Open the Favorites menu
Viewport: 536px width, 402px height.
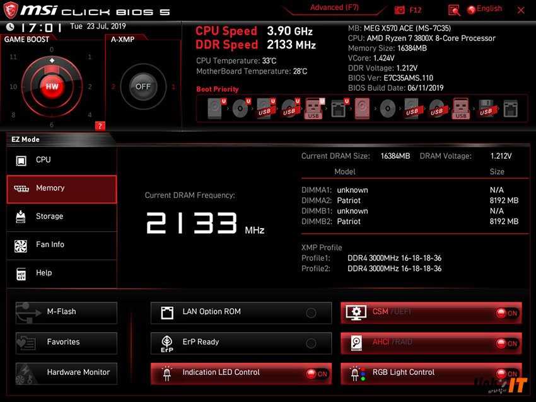(66, 343)
